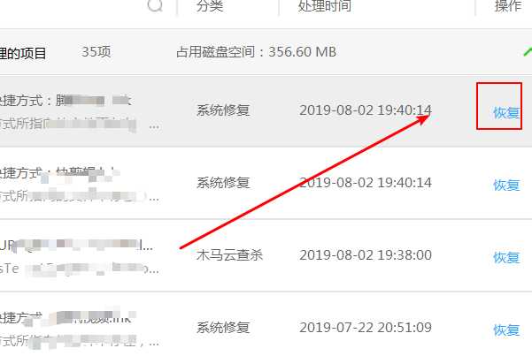Click 恢复 for the 2019-07-22 entry
Image resolution: width=532 pixels, height=356 pixels.
(506, 329)
